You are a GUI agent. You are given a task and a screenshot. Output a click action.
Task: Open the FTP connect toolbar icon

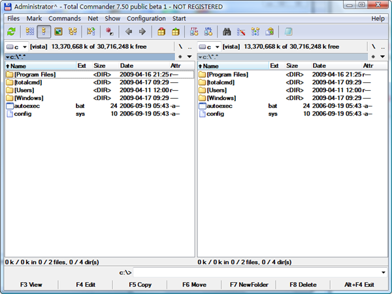(x=194, y=31)
